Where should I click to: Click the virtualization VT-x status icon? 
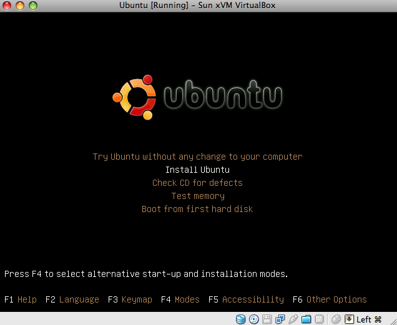click(319, 319)
